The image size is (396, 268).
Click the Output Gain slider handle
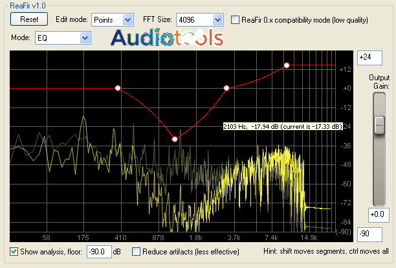(x=379, y=125)
